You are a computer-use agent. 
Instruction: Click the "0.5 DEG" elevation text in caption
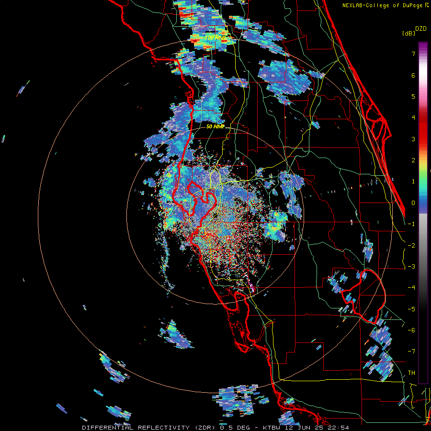235,428
